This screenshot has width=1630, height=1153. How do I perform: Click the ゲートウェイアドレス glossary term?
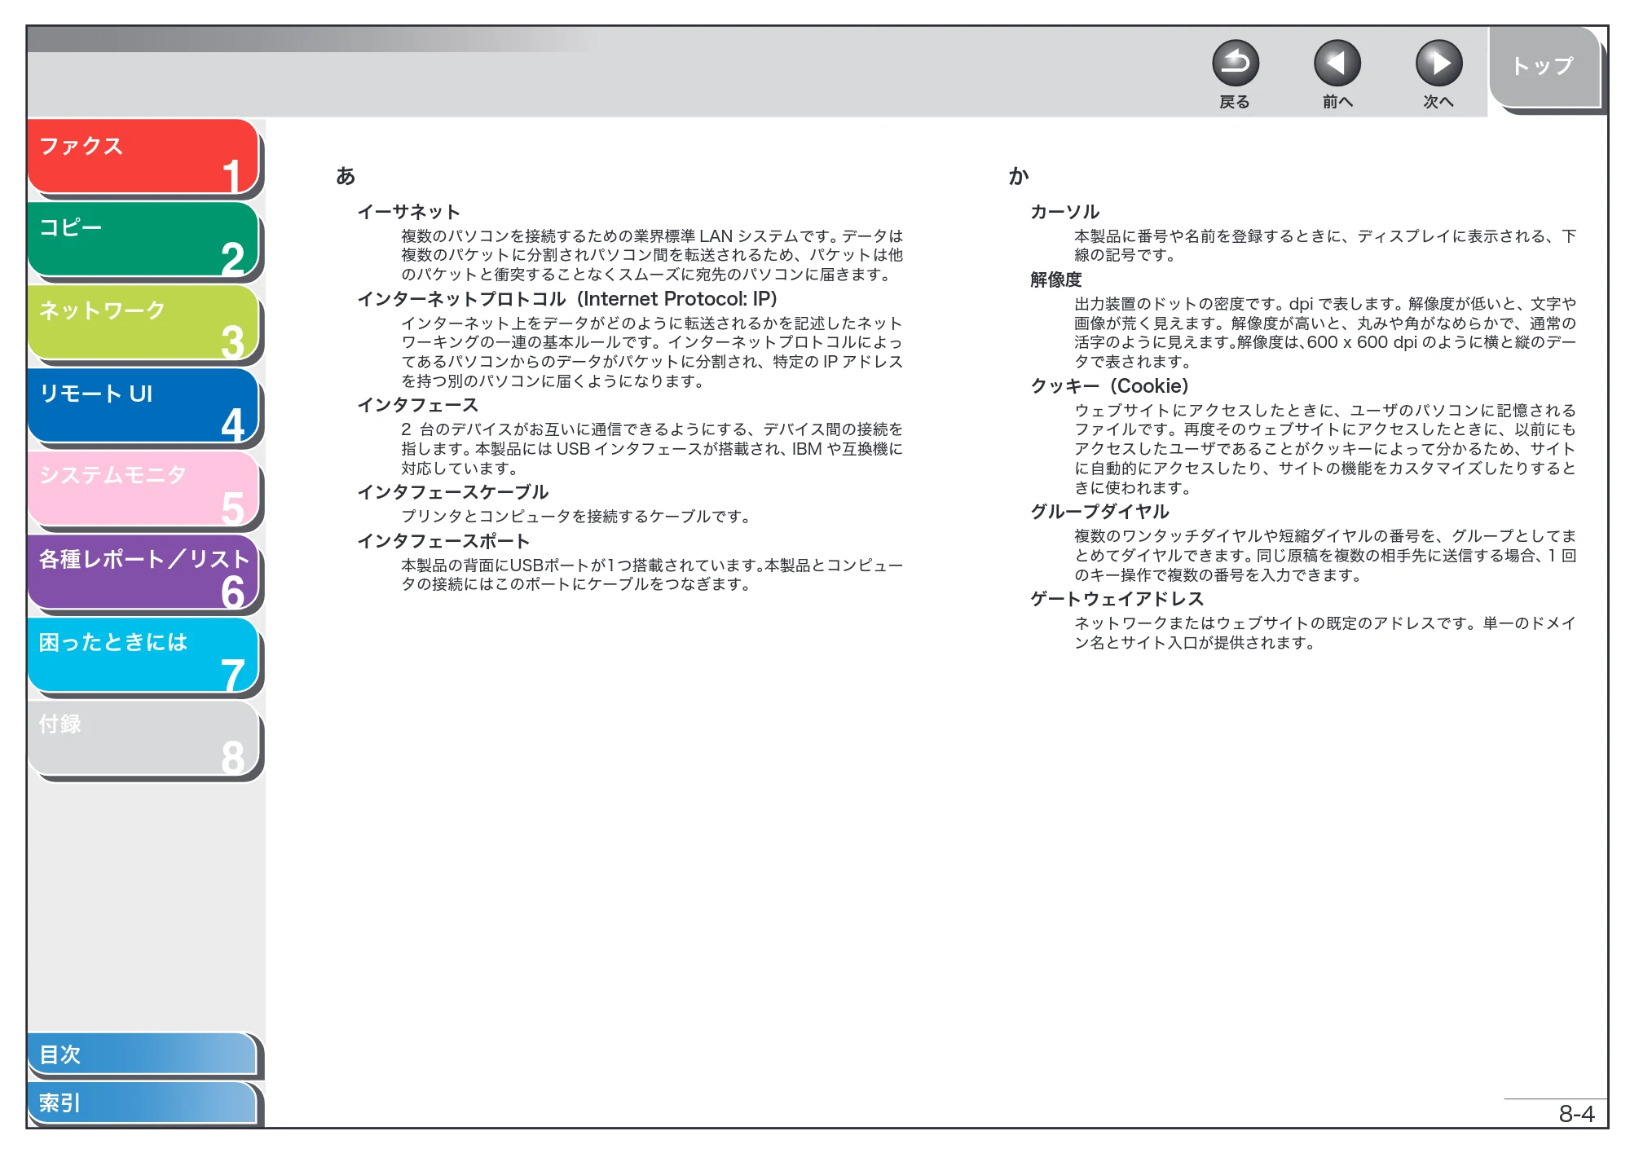point(1117,599)
